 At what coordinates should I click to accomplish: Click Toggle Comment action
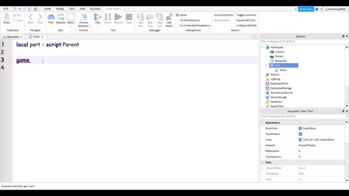tap(246, 15)
